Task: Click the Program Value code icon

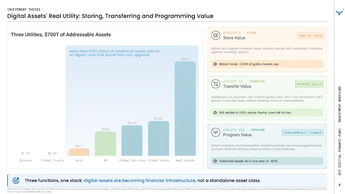Action: [x=216, y=132]
